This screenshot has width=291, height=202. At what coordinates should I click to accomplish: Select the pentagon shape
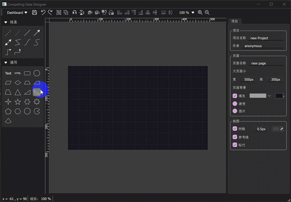(x=8, y=111)
